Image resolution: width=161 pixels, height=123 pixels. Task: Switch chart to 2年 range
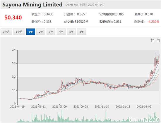point(41,32)
